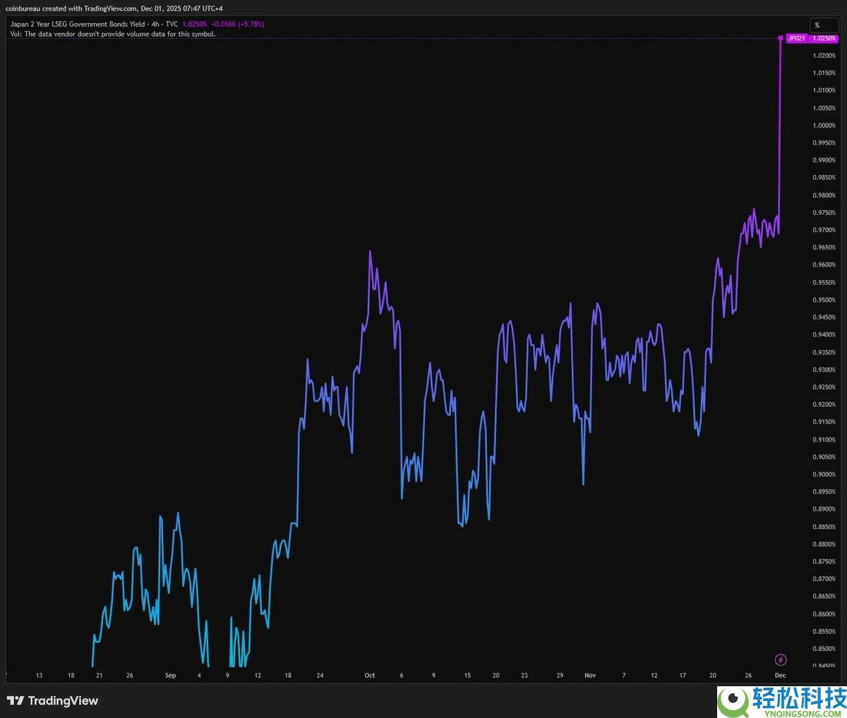Click the 4h interval in chart legend
The height and width of the screenshot is (718, 847).
coord(155,24)
